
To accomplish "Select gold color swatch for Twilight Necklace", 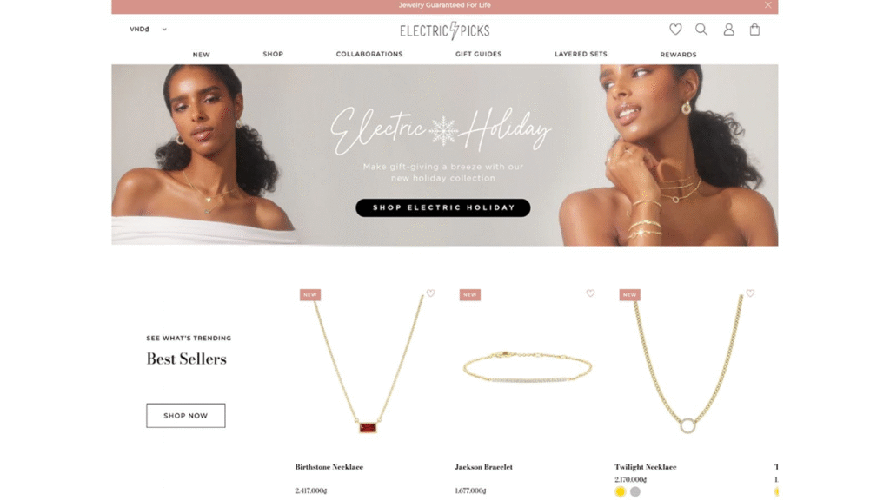I will coord(620,491).
